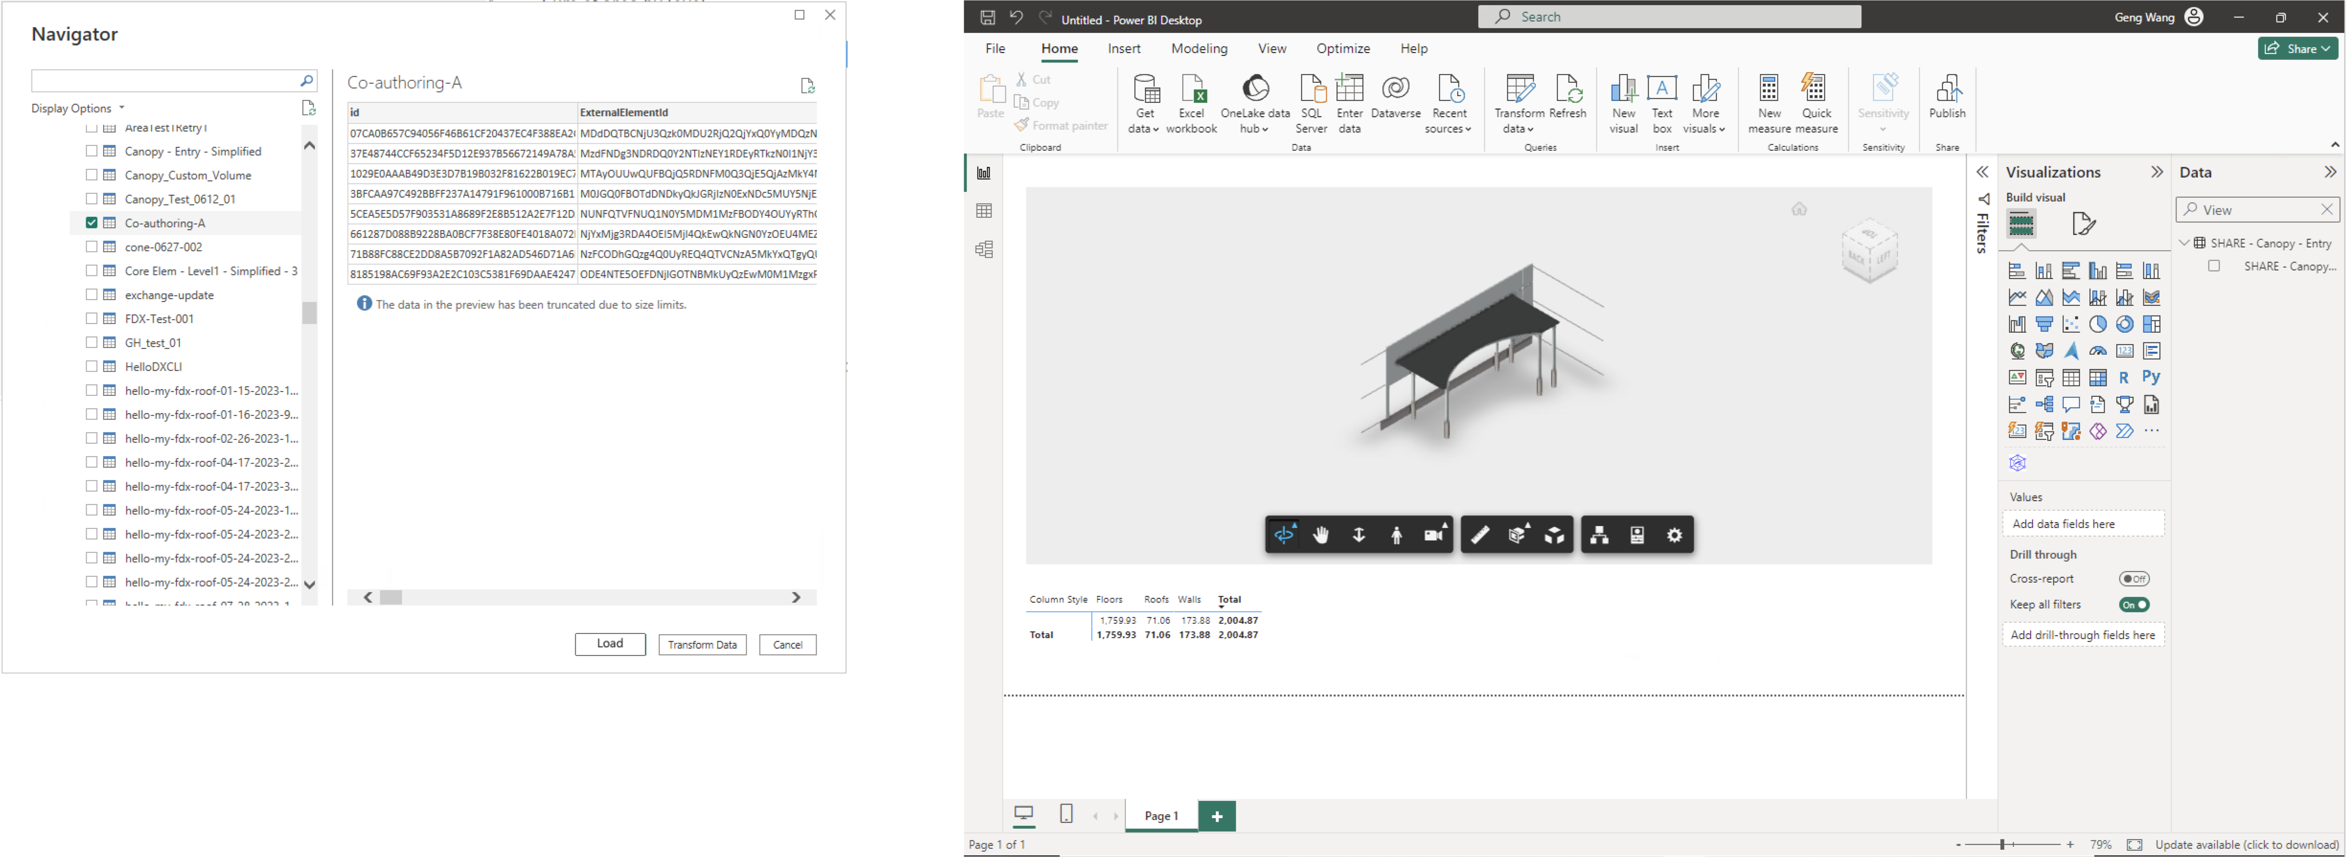Check the HelloDXCLI checkbox
Viewport: 2346px width, 857px height.
click(x=92, y=366)
